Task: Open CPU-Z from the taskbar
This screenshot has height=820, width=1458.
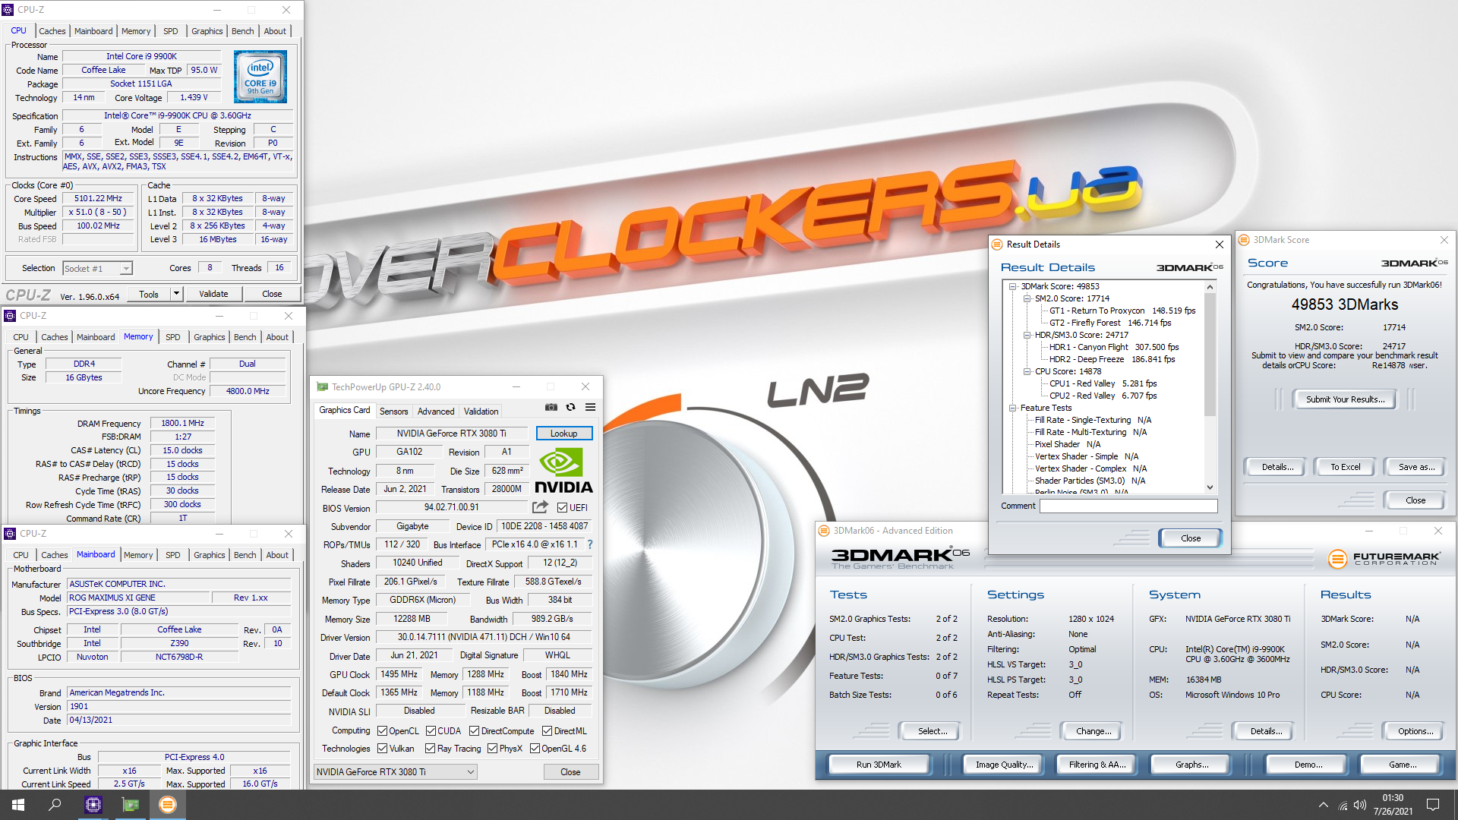Action: (93, 805)
